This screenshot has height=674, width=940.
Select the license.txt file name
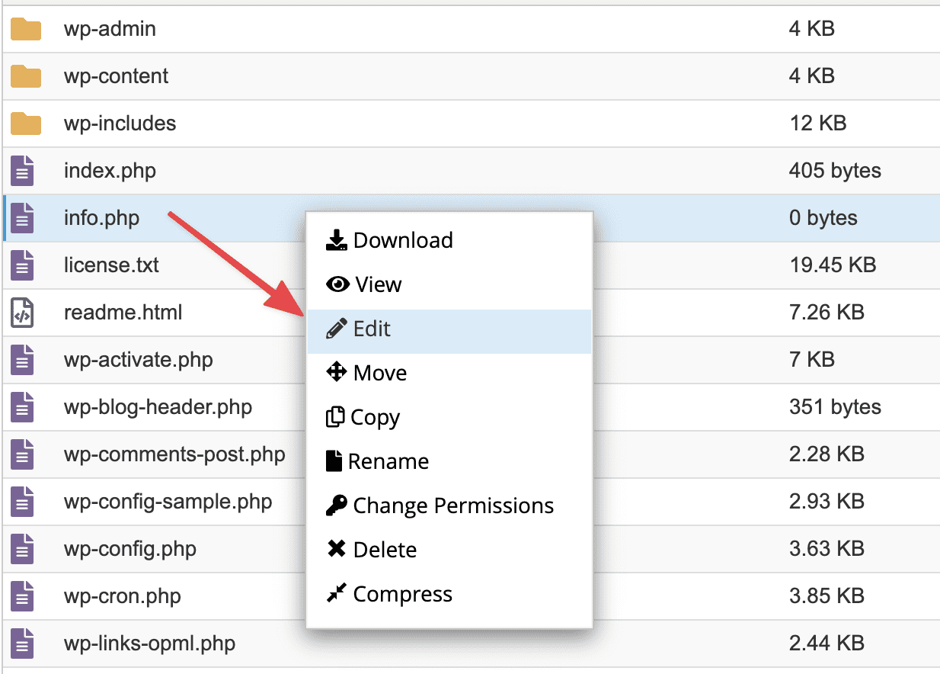click(x=111, y=265)
